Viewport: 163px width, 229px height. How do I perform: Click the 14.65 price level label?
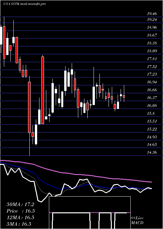(x=152, y=145)
